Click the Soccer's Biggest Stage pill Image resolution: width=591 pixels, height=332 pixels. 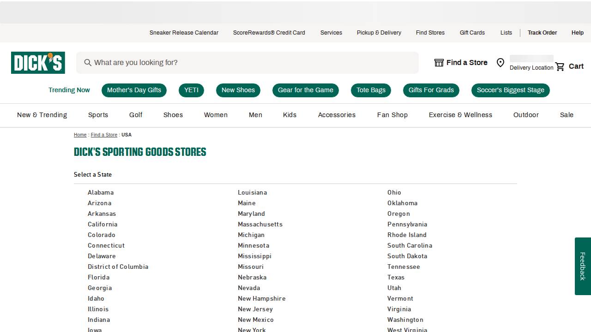(x=510, y=90)
